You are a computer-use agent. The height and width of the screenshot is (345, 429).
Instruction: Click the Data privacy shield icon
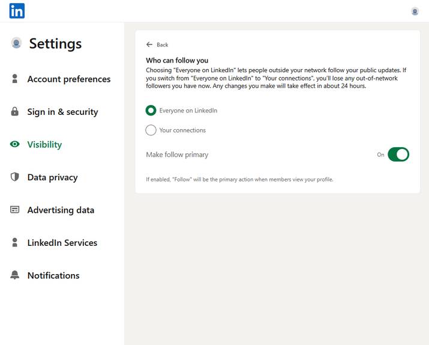click(x=15, y=177)
